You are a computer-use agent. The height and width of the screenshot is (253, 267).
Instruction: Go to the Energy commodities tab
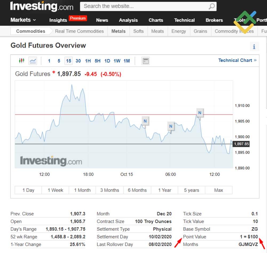coord(179,31)
